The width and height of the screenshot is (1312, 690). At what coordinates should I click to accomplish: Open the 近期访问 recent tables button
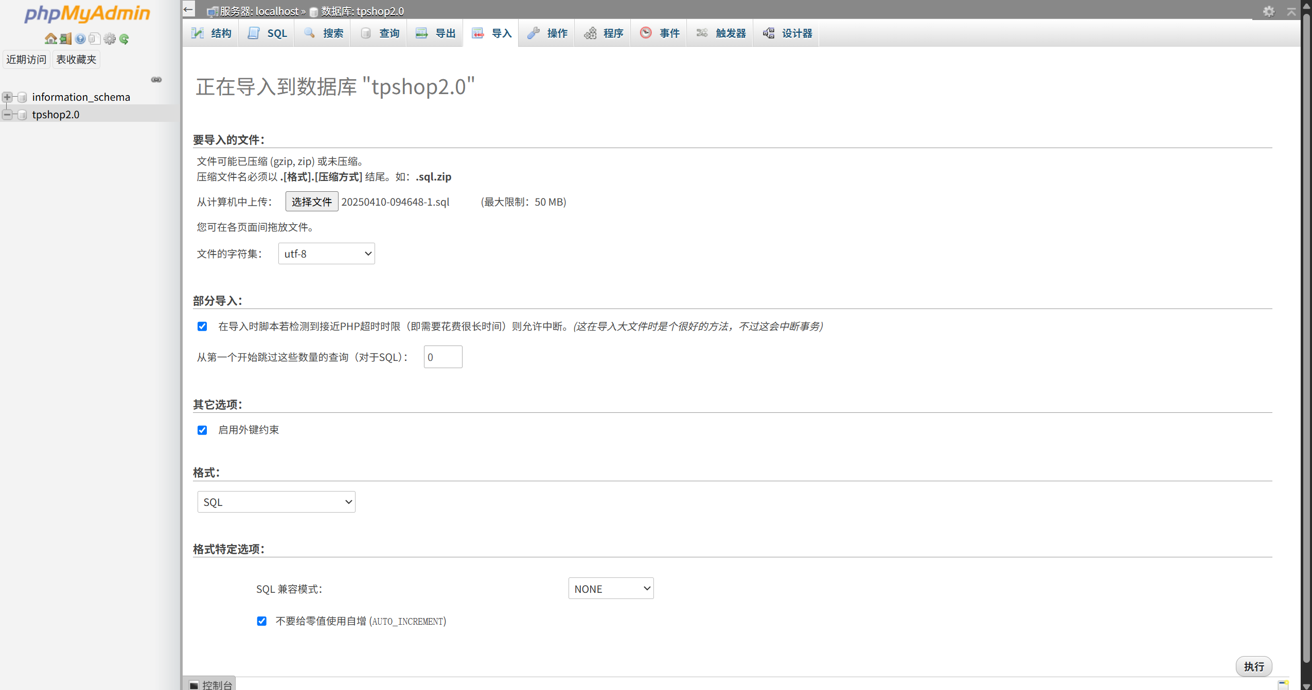[26, 60]
